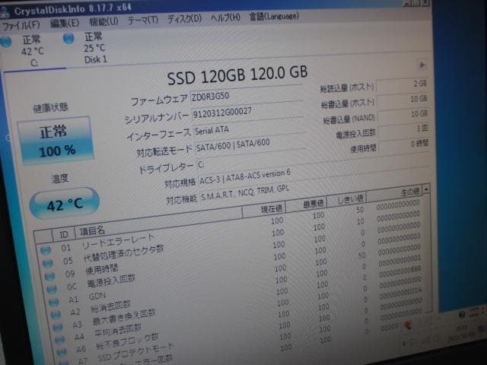Click status orb for attribute 09

[x=49, y=276]
